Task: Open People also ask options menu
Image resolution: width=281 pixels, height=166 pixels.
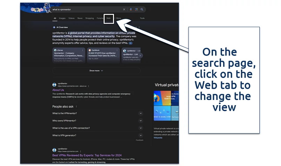Action: 76,107
